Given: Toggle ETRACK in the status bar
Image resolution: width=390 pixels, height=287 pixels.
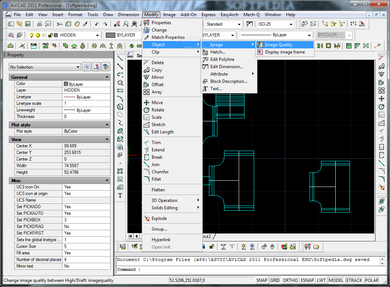Looking at the screenshot, I should pos(354,280).
